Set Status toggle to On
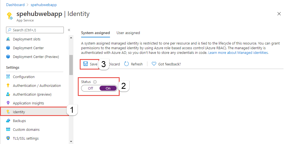The image size is (289, 144). point(108,88)
